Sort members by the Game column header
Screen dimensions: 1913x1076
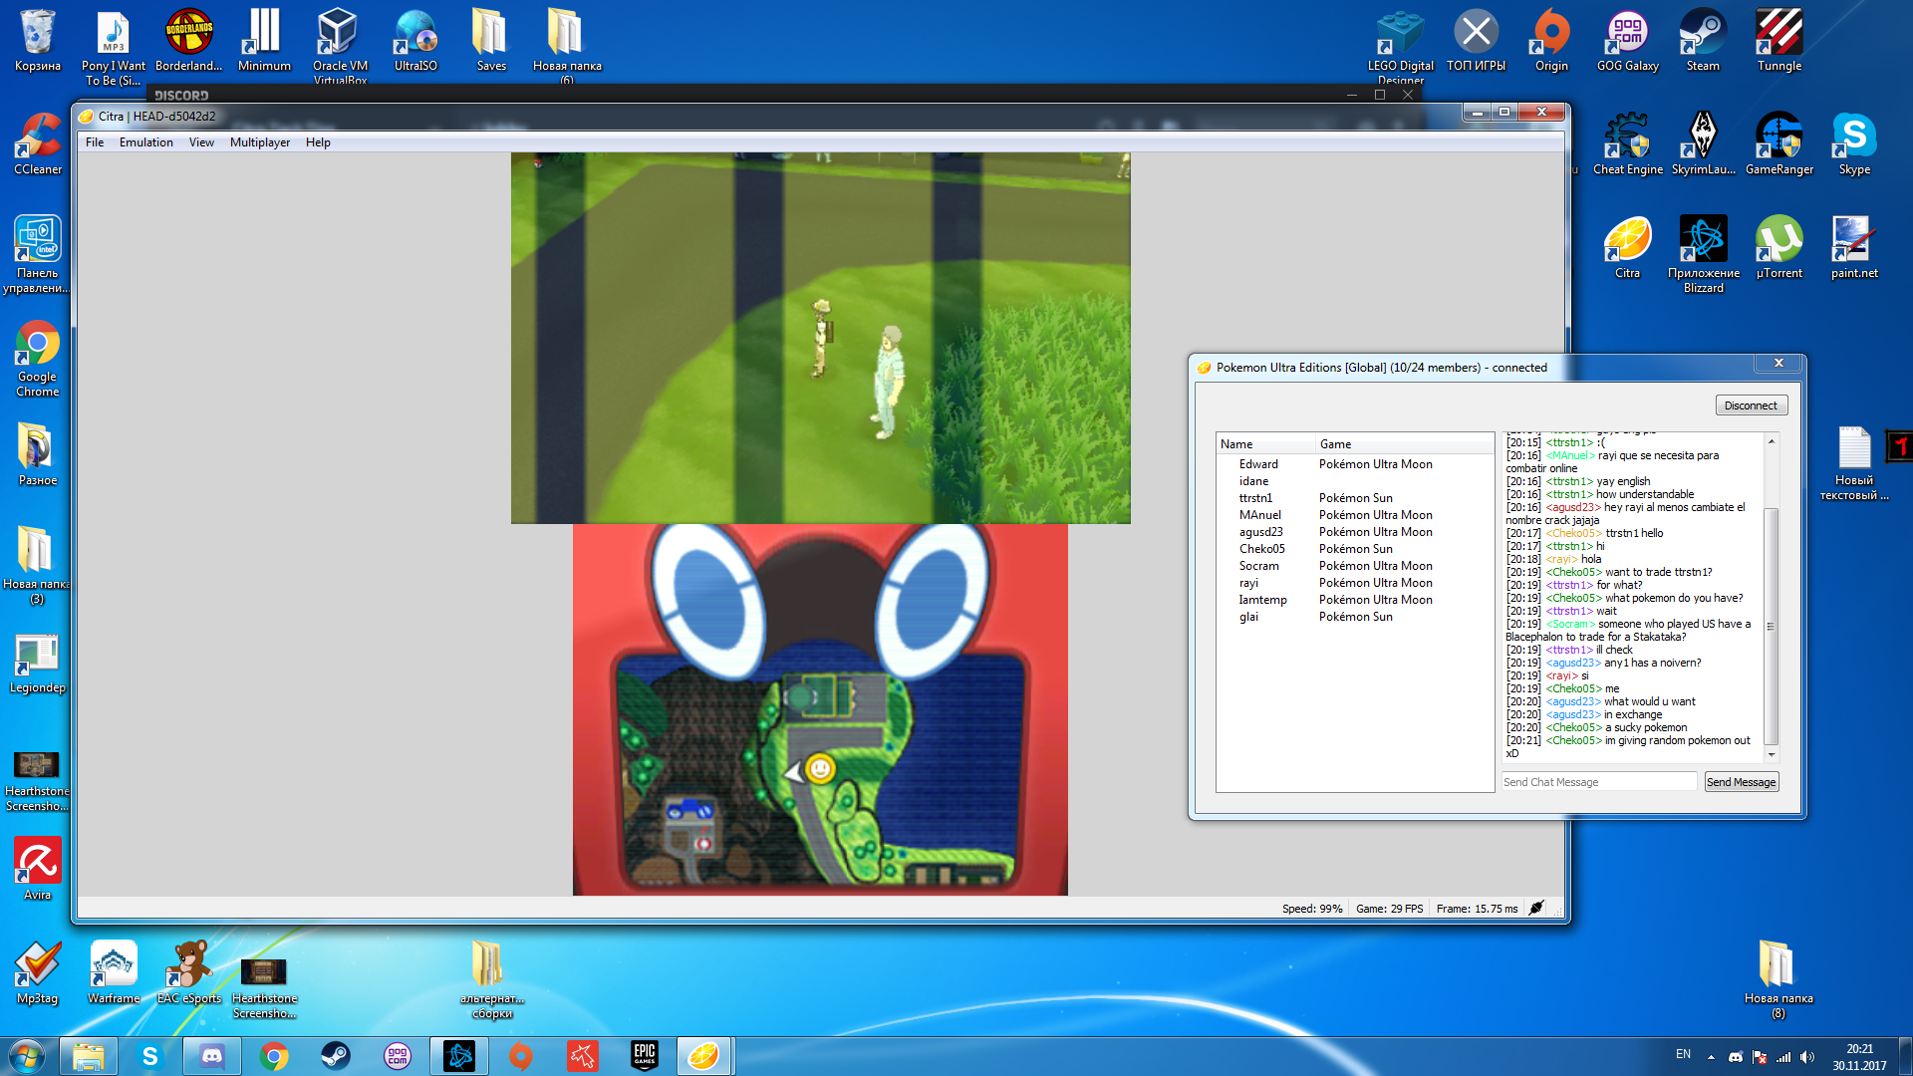1404,444
